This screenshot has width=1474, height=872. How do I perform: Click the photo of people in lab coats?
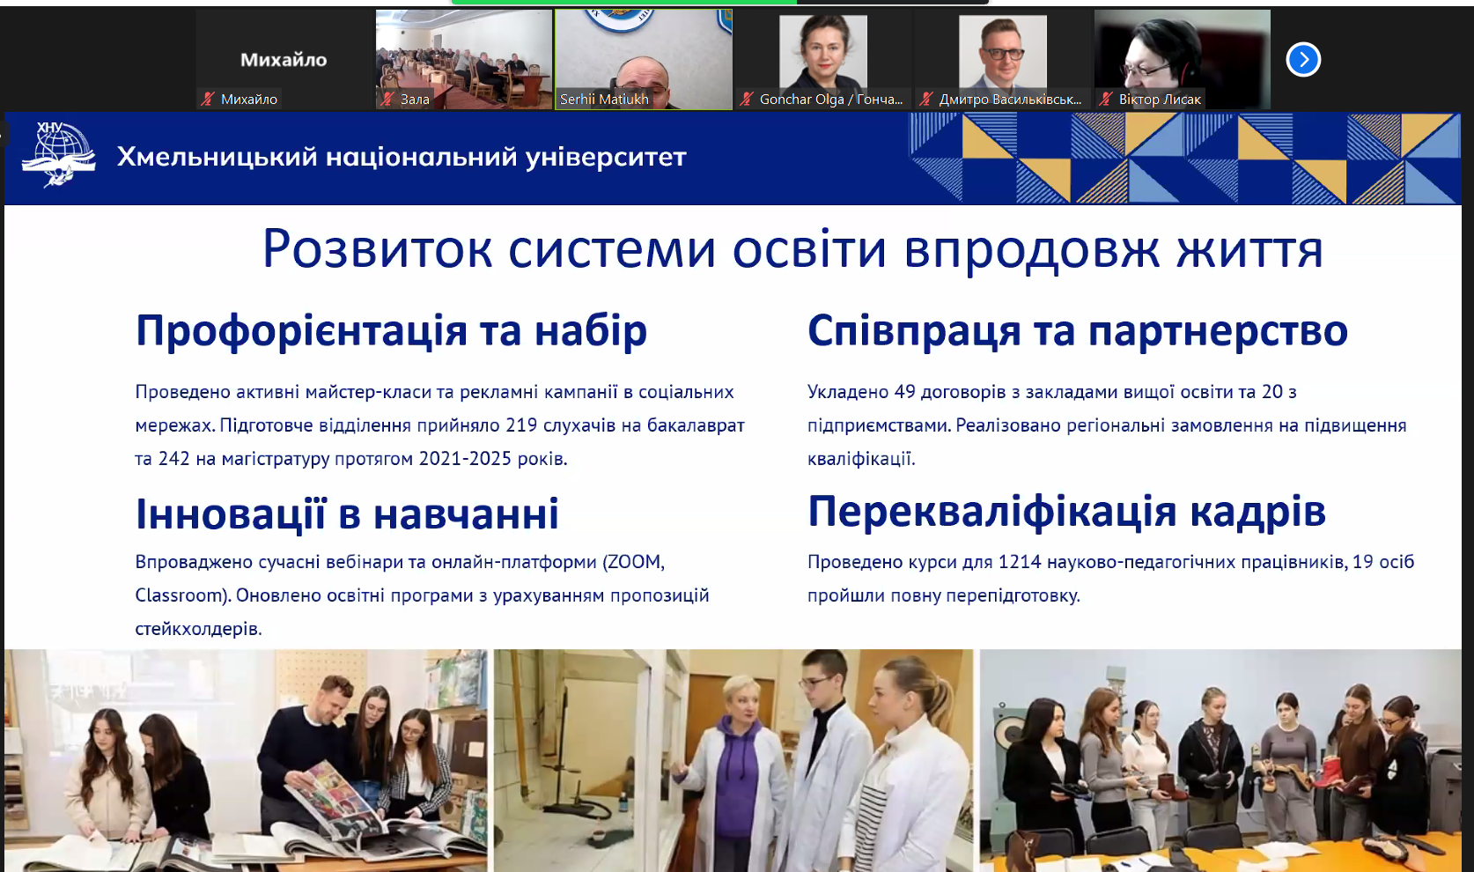pyautogui.click(x=734, y=761)
